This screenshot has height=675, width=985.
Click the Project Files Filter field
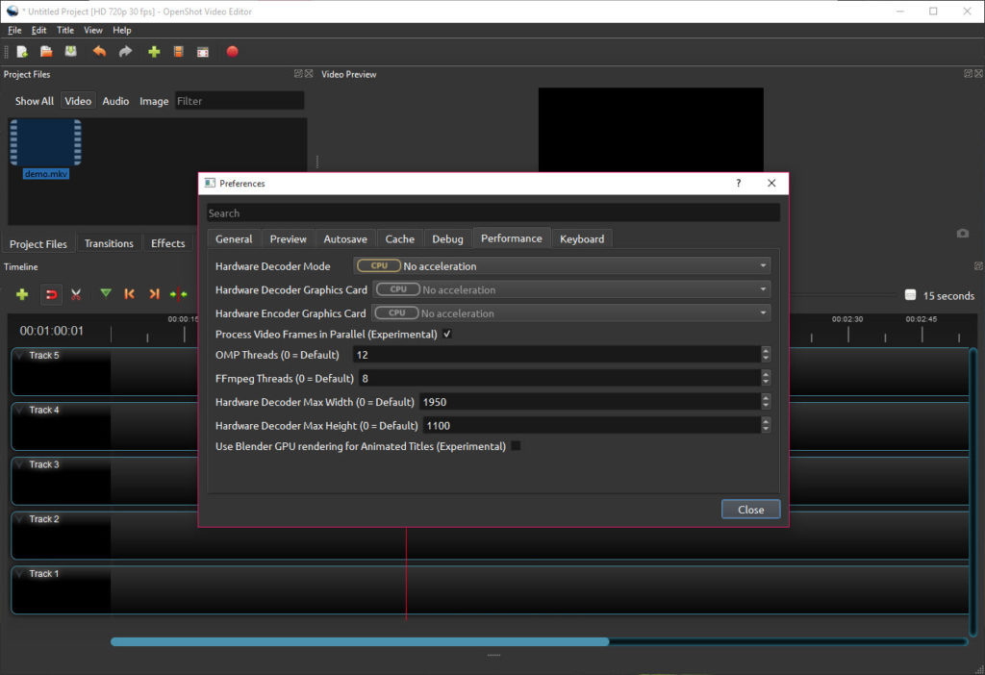240,101
